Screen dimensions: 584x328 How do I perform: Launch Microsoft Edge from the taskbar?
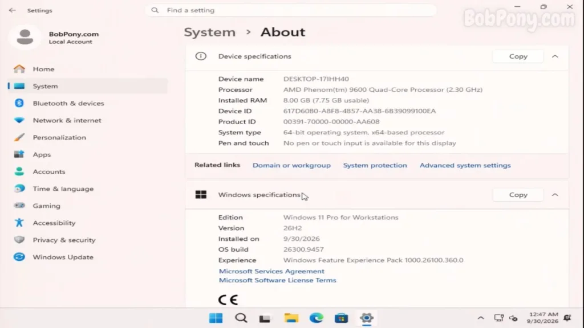[316, 318]
